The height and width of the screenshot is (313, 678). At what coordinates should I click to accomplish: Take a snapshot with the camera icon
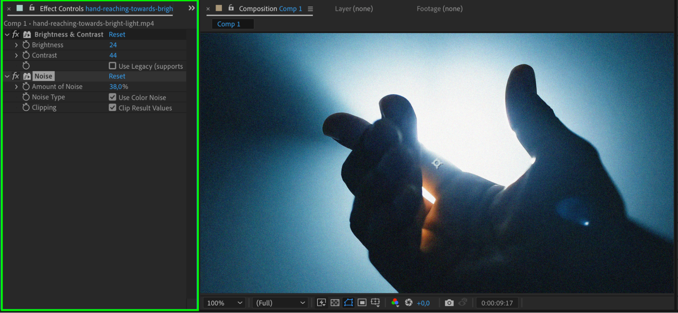coord(449,303)
